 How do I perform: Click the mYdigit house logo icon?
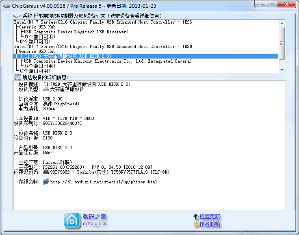click(72, 220)
